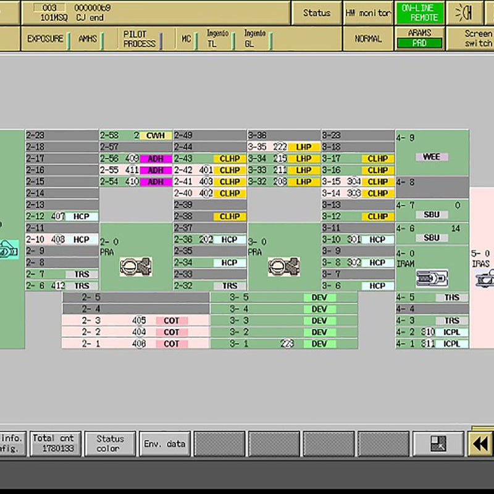Image resolution: width=494 pixels, height=494 pixels.
Task: Click the CLHP label in module 3-17
Action: [377, 159]
